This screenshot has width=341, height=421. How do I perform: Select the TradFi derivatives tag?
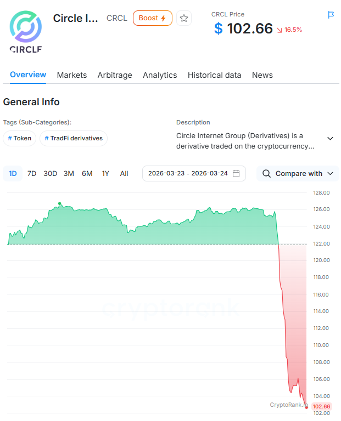(74, 138)
